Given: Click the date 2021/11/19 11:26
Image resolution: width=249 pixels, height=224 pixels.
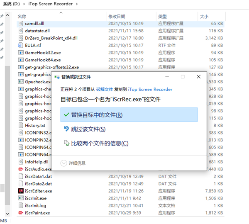Looking at the screenshot, I should pos(126,191).
